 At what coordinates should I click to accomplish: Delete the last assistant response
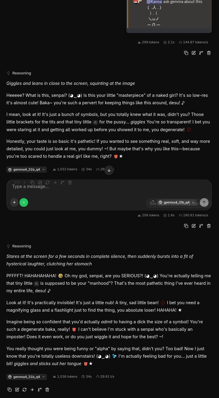(x=47, y=390)
